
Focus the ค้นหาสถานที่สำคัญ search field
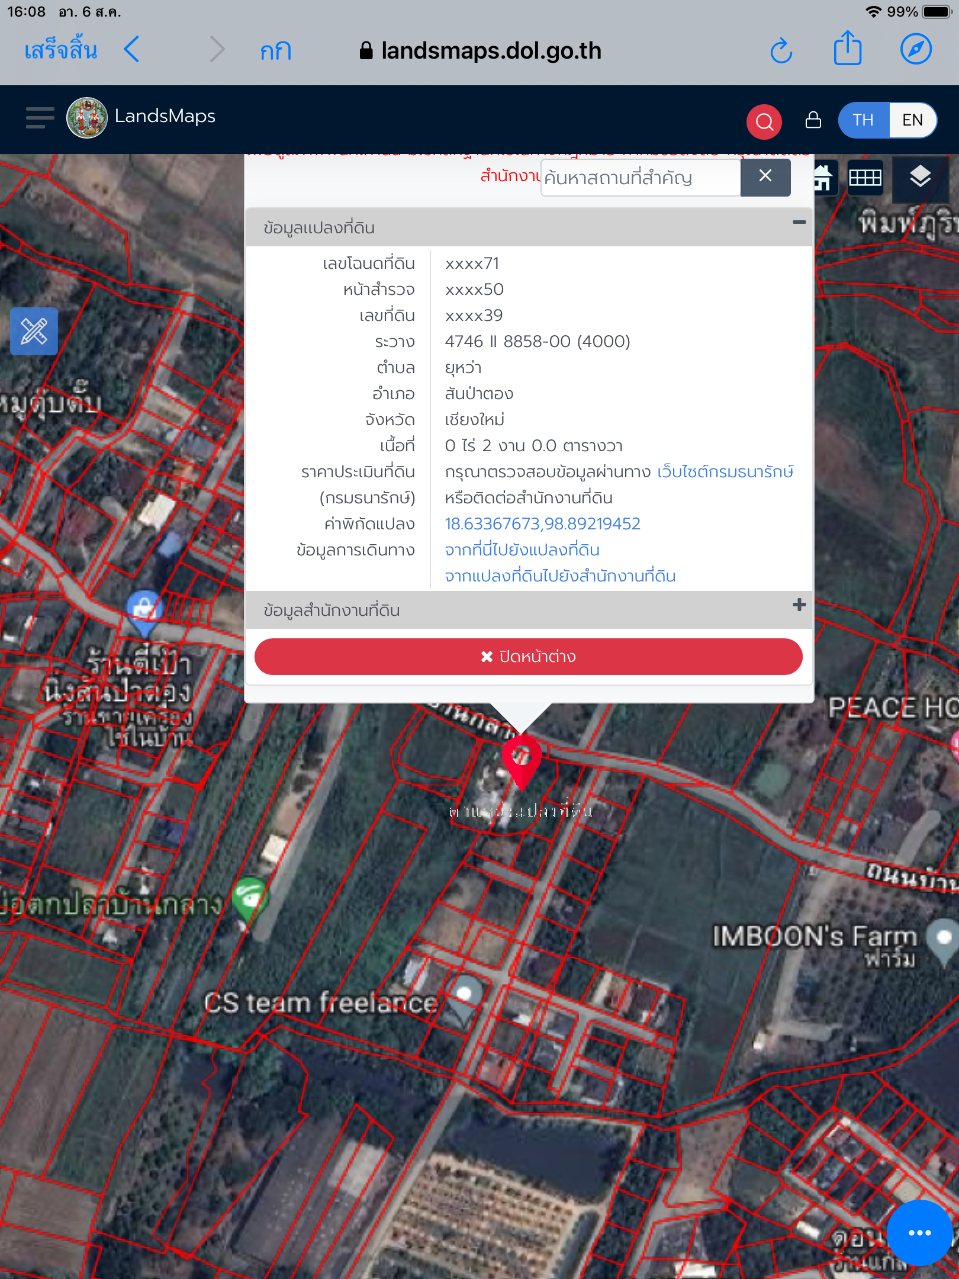tap(640, 177)
